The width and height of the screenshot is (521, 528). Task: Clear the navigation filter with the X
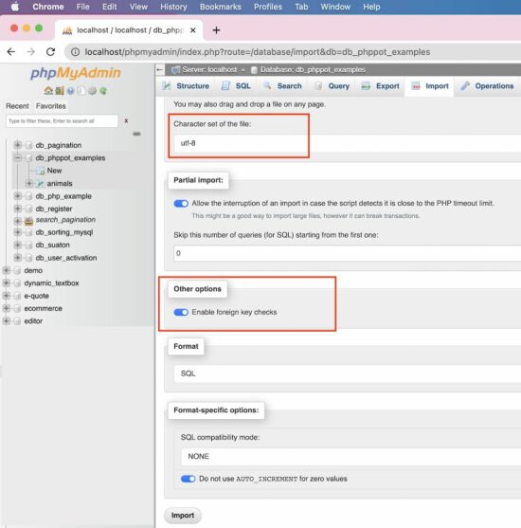[x=126, y=120]
